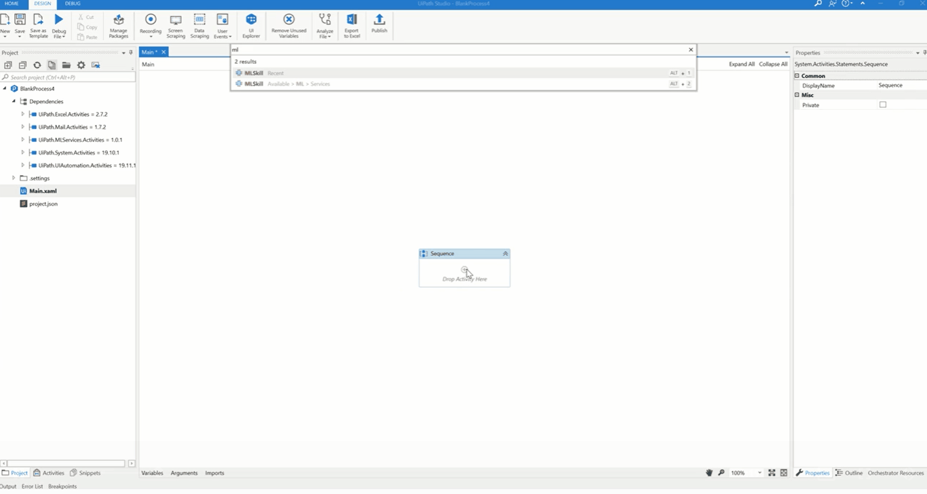
Task: Select MLSkill Recent search result
Action: coord(463,73)
